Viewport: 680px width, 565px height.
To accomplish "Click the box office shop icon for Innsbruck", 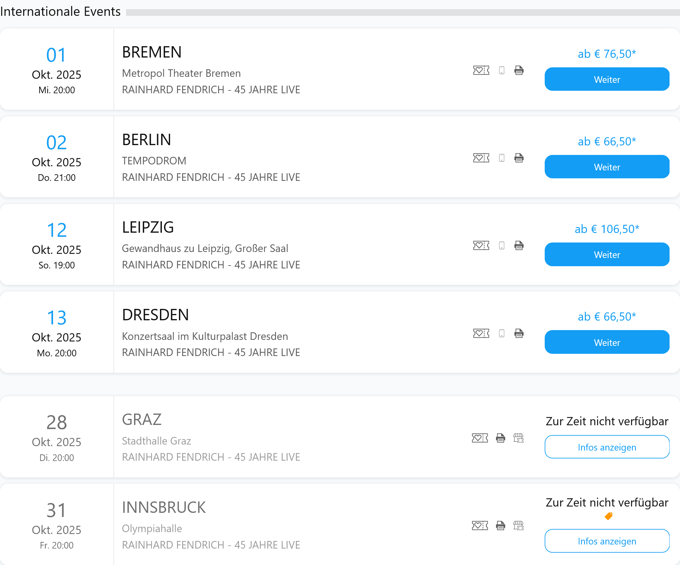I will tap(518, 525).
